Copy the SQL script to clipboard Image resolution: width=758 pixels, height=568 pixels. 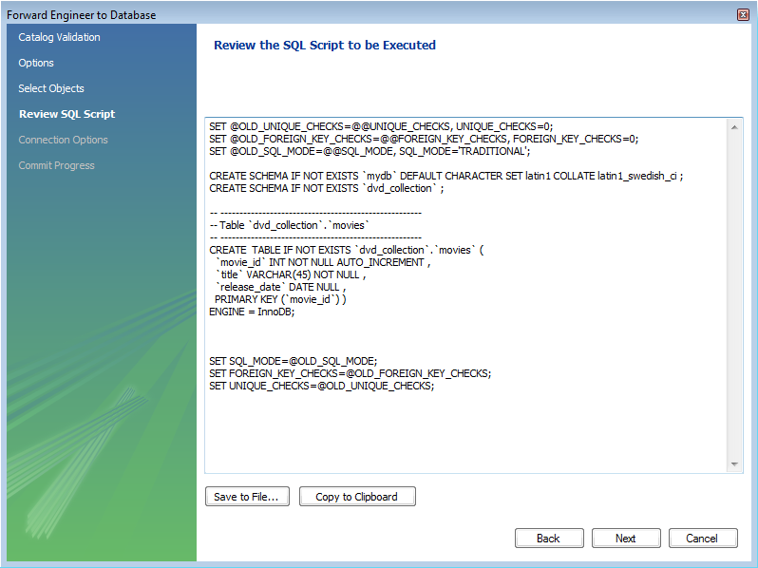click(356, 497)
